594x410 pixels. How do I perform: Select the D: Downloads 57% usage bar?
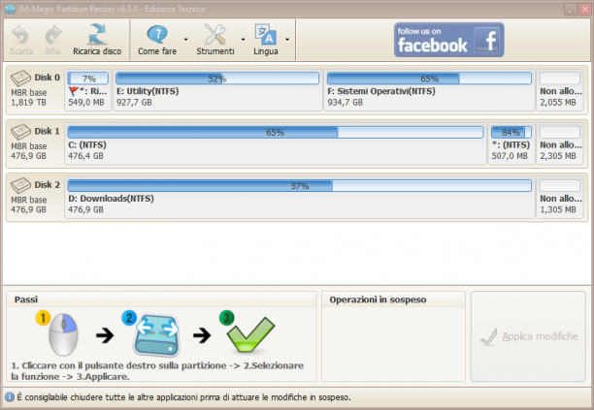pos(300,186)
